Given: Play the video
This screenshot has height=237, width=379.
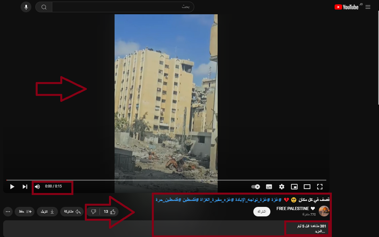Looking at the screenshot, I should coord(12,187).
